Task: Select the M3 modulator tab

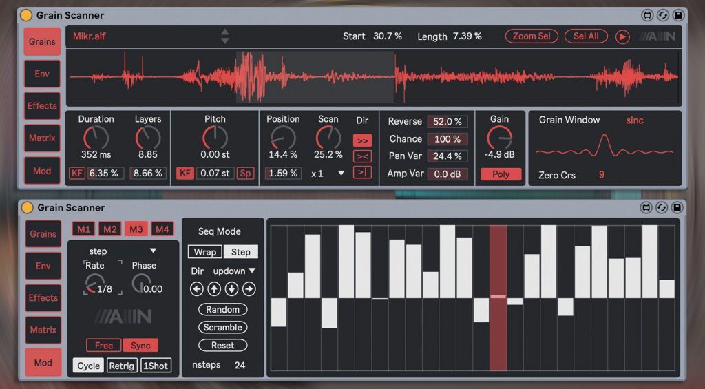Action: coord(136,229)
